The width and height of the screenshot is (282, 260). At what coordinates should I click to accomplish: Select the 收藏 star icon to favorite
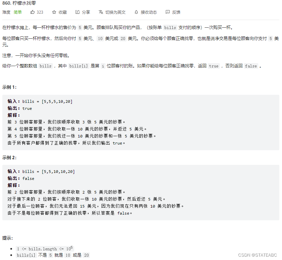(x=53, y=12)
